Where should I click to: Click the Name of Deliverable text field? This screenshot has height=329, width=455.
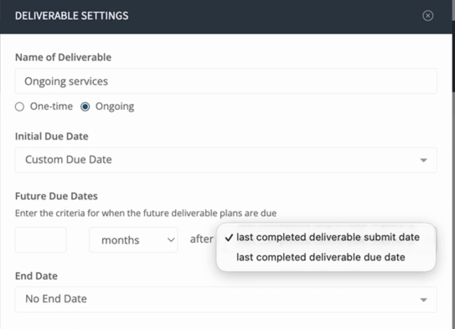point(226,81)
